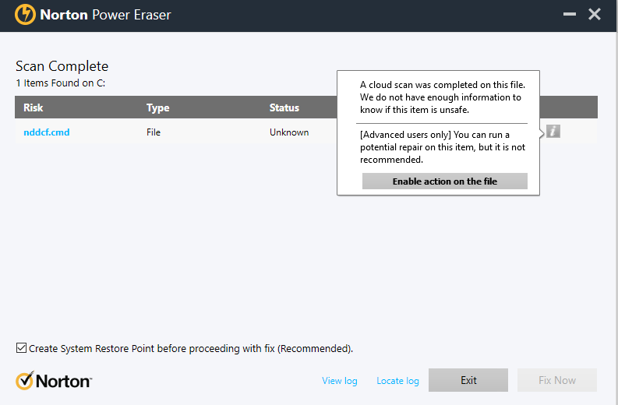Open Locate log link
The image size is (618, 405).
[x=397, y=381]
